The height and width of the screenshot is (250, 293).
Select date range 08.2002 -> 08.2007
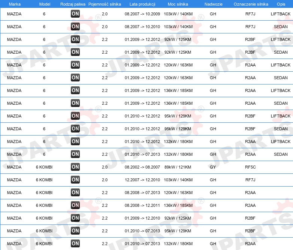click(142, 167)
